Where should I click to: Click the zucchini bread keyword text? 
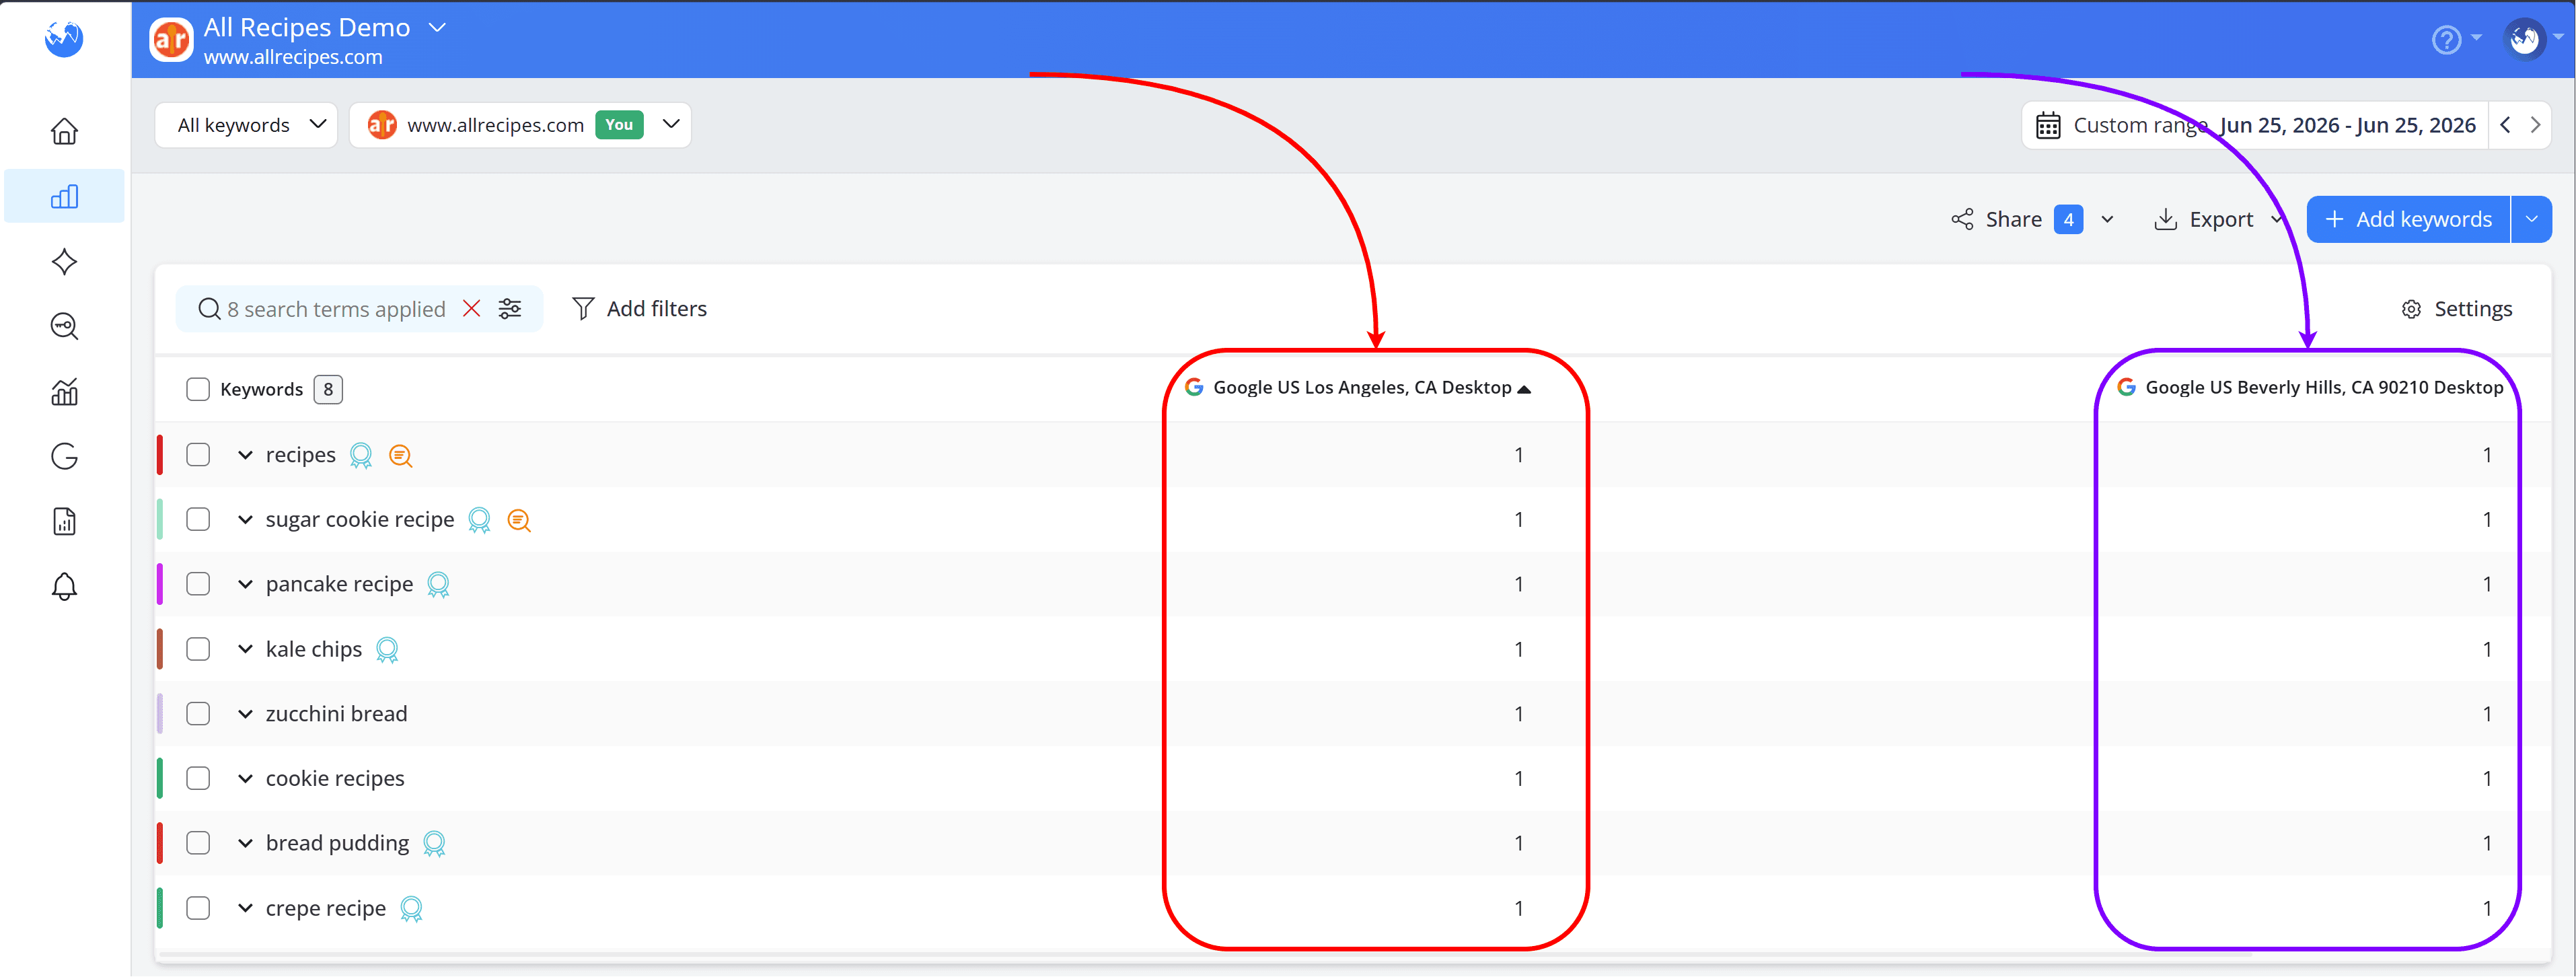click(336, 714)
